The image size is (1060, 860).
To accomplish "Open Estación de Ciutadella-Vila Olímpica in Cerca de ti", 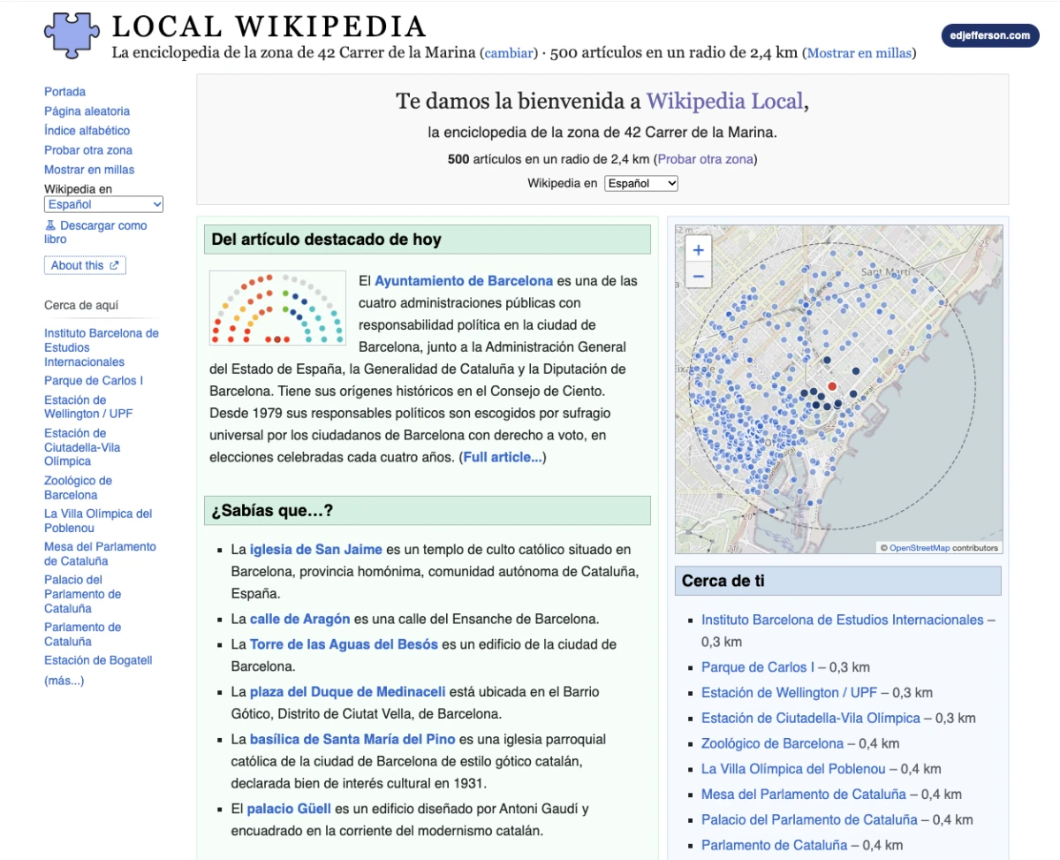I will [811, 719].
